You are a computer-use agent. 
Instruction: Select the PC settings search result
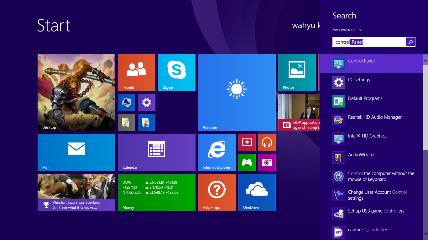coord(371,82)
